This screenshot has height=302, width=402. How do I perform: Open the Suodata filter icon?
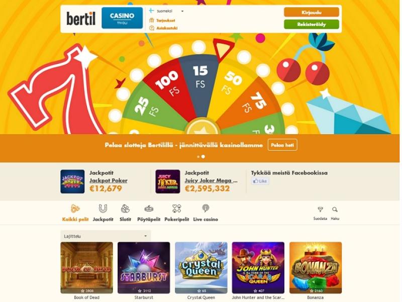coord(320,210)
